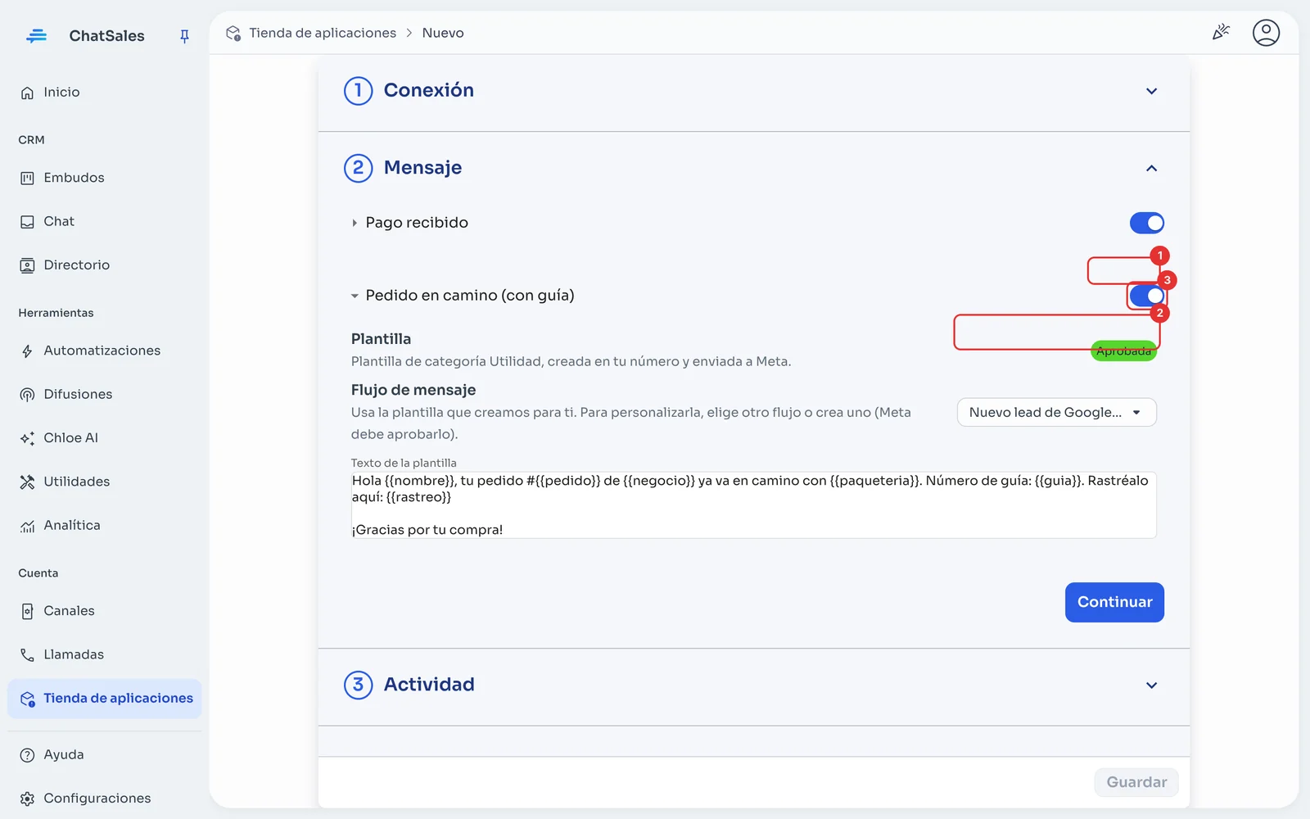Open the Nuevo lead de Google dropdown

coord(1056,413)
